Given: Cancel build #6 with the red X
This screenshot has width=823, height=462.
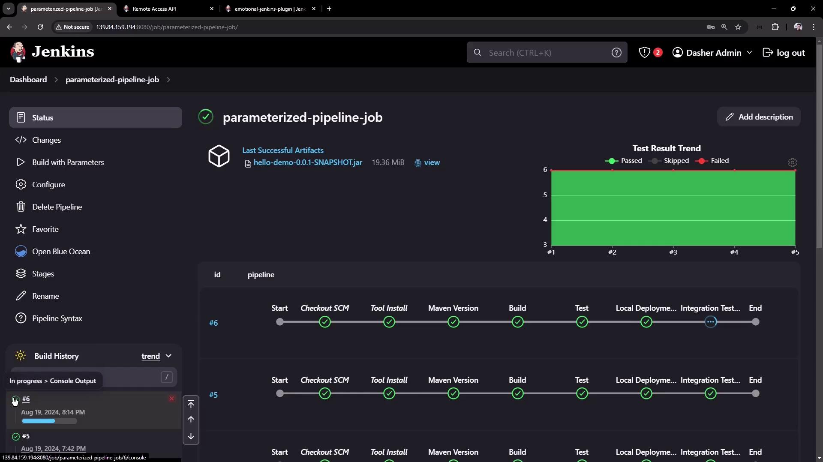Looking at the screenshot, I should 171,399.
